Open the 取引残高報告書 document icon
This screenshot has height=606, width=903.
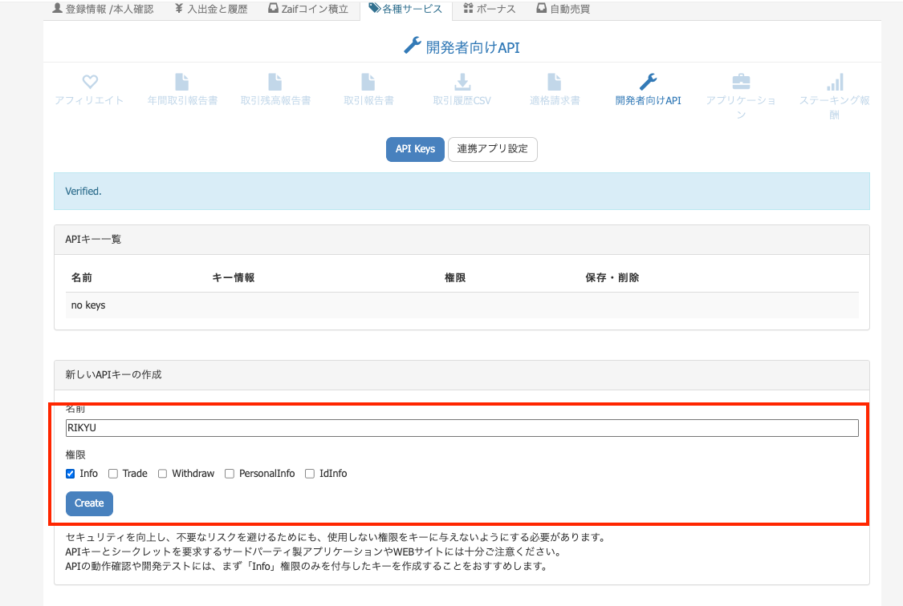tap(275, 82)
